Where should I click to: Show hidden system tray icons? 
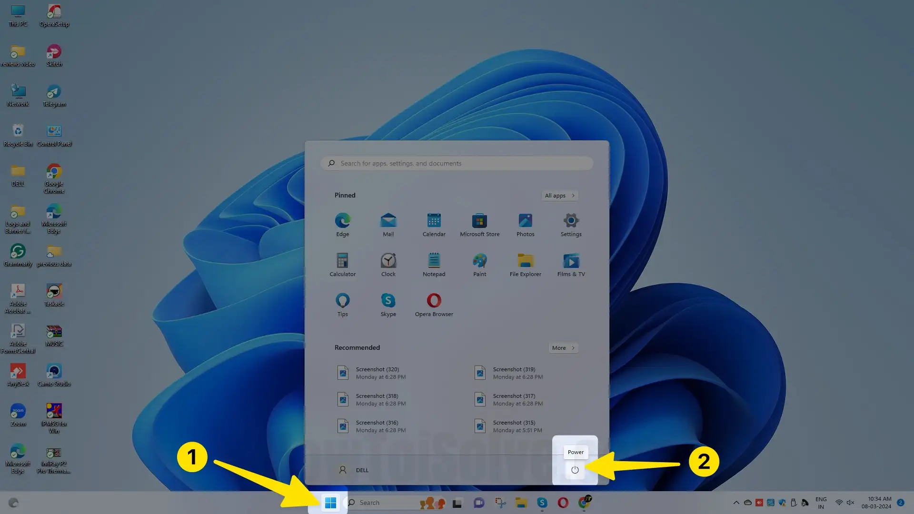tap(736, 503)
